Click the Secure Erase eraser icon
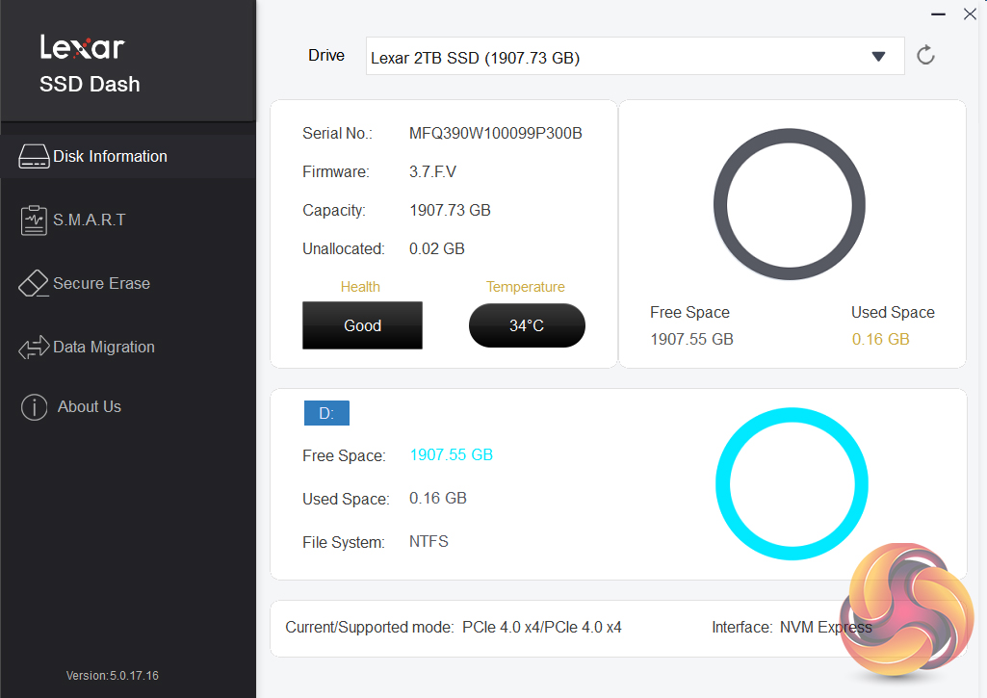The width and height of the screenshot is (987, 698). pyautogui.click(x=34, y=283)
